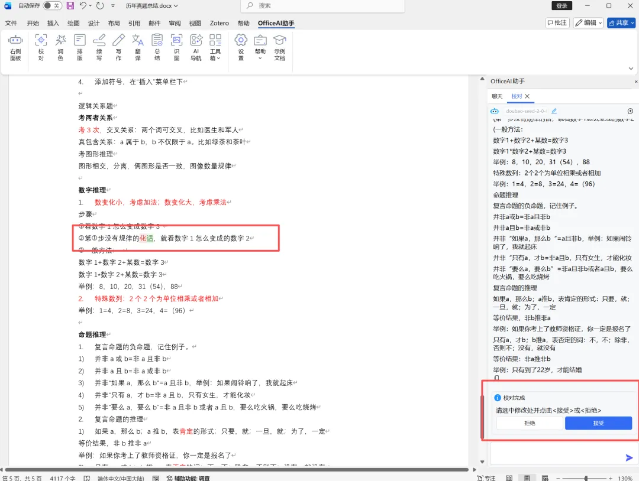The image size is (639, 481).
Task: Click the 搜索 search box
Action: [x=323, y=6]
